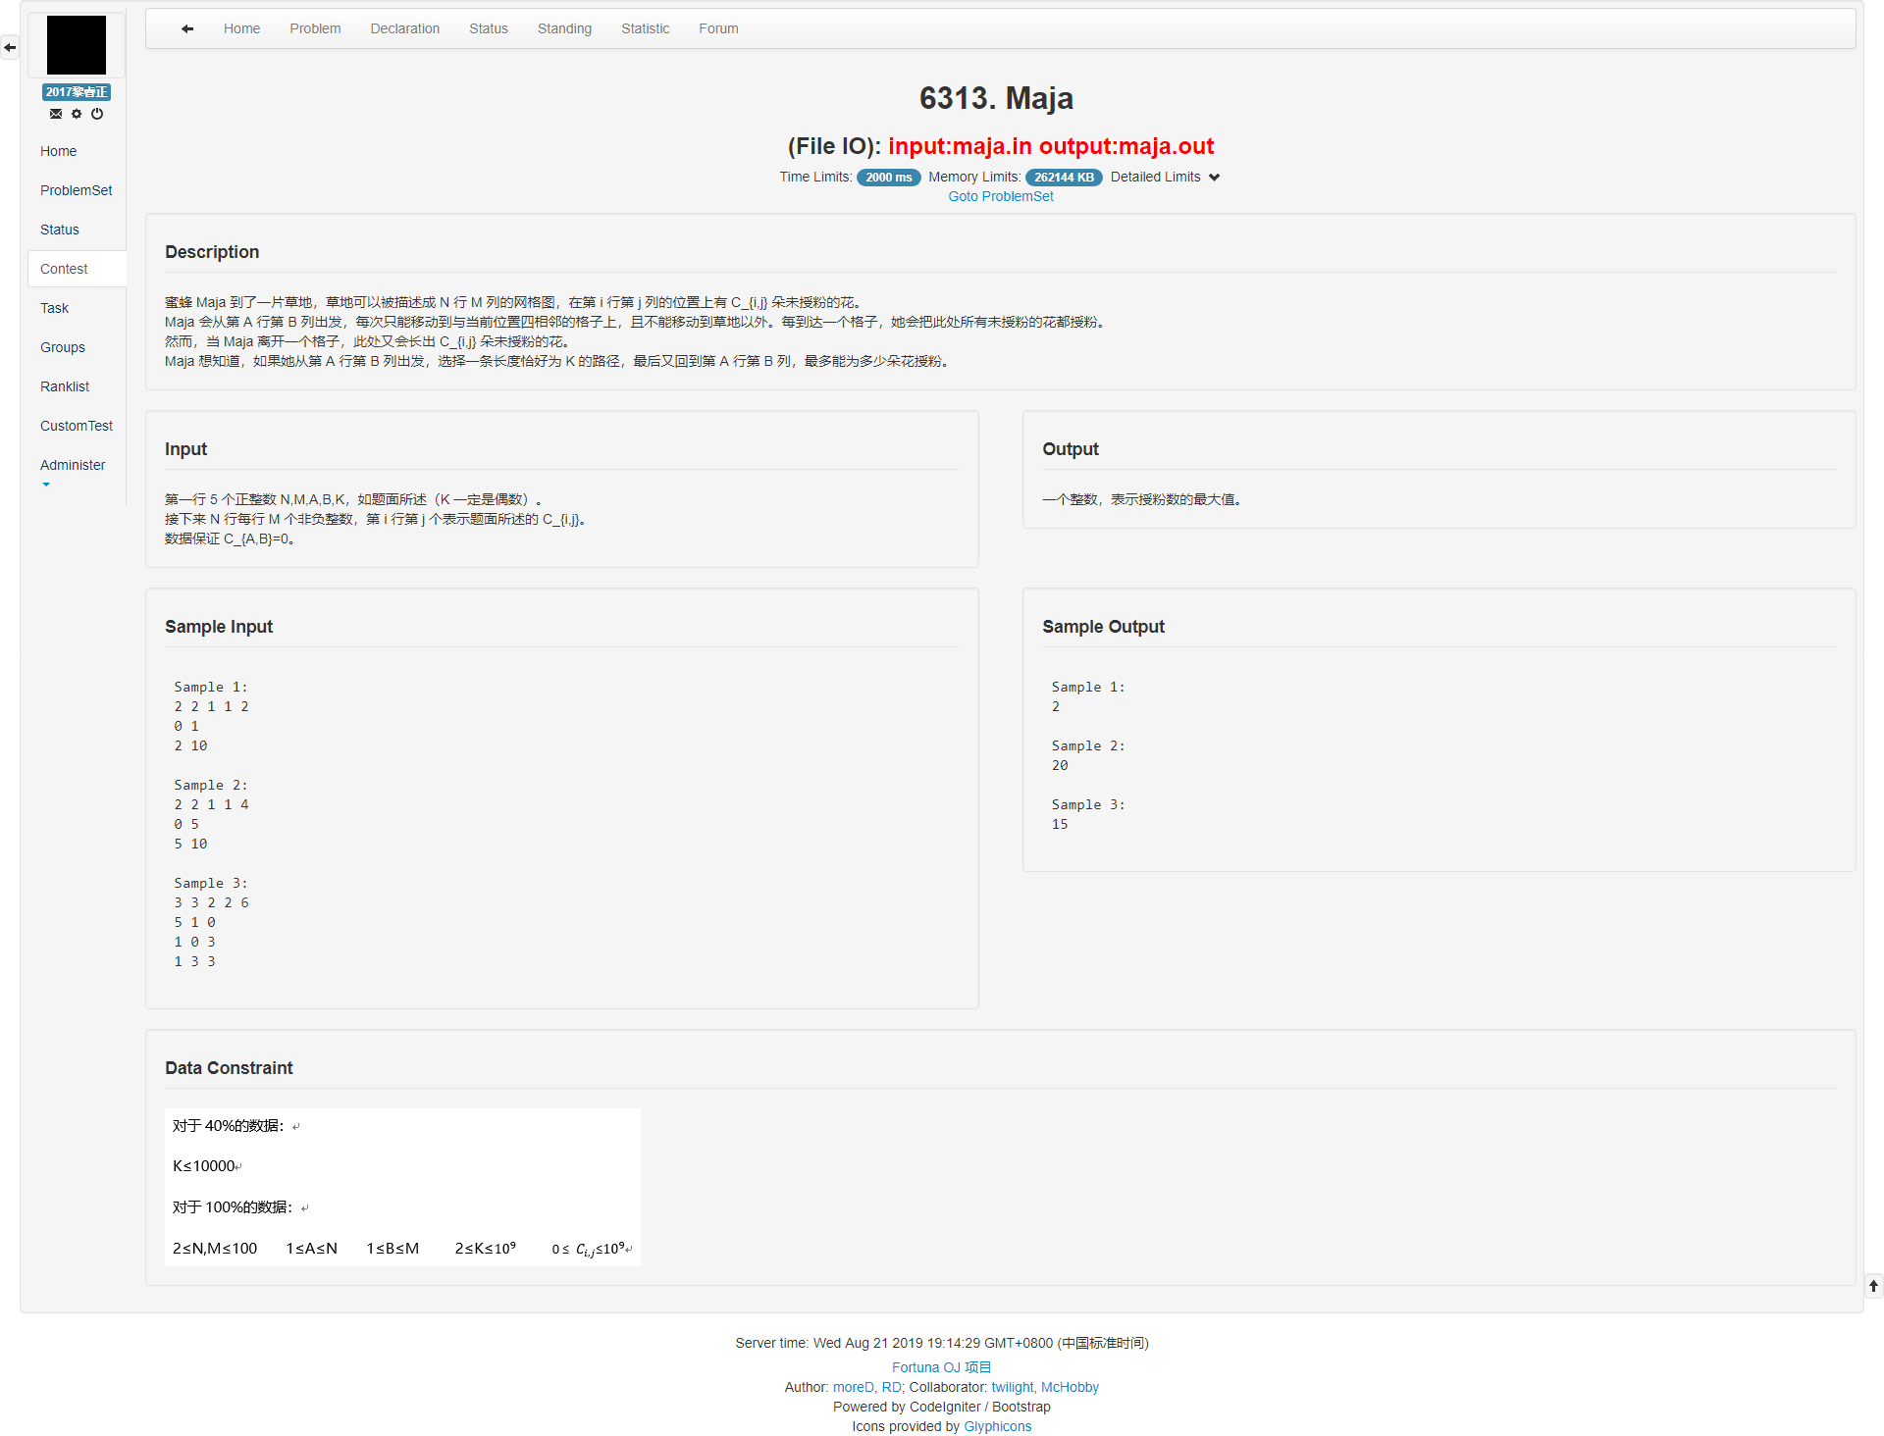Expand the Administer sidebar dropdown
Screen dimensions: 1884x1436
point(73,466)
